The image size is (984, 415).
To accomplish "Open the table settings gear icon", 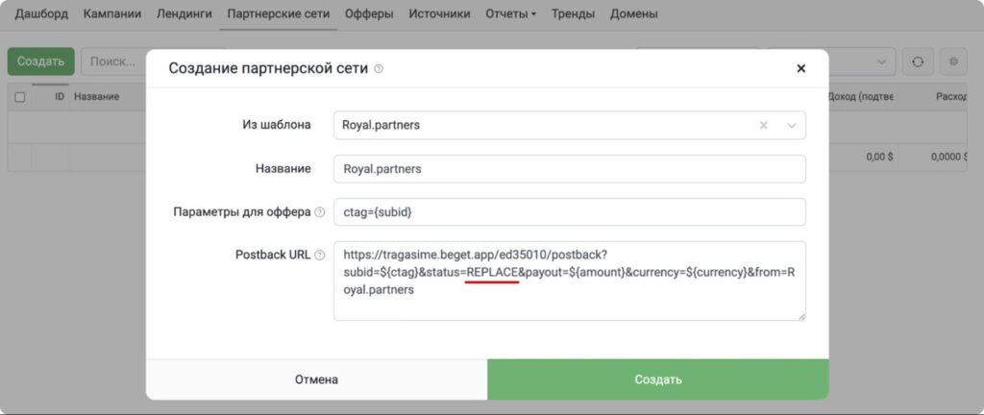I will 954,61.
